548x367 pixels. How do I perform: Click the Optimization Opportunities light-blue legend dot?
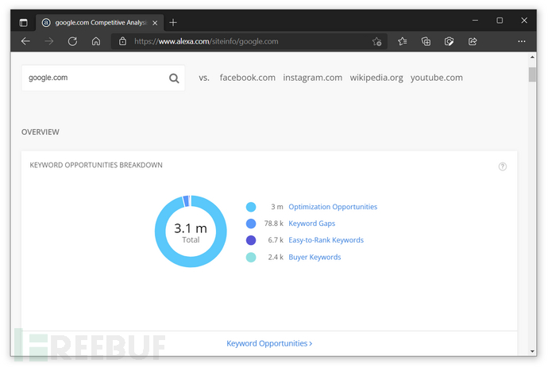pyautogui.click(x=251, y=207)
